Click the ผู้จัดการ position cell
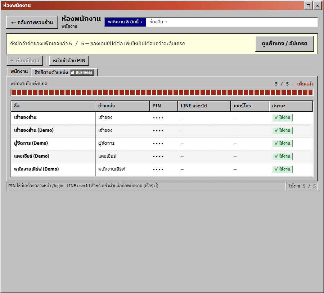Image resolution: width=324 pixels, height=293 pixels. 122,143
